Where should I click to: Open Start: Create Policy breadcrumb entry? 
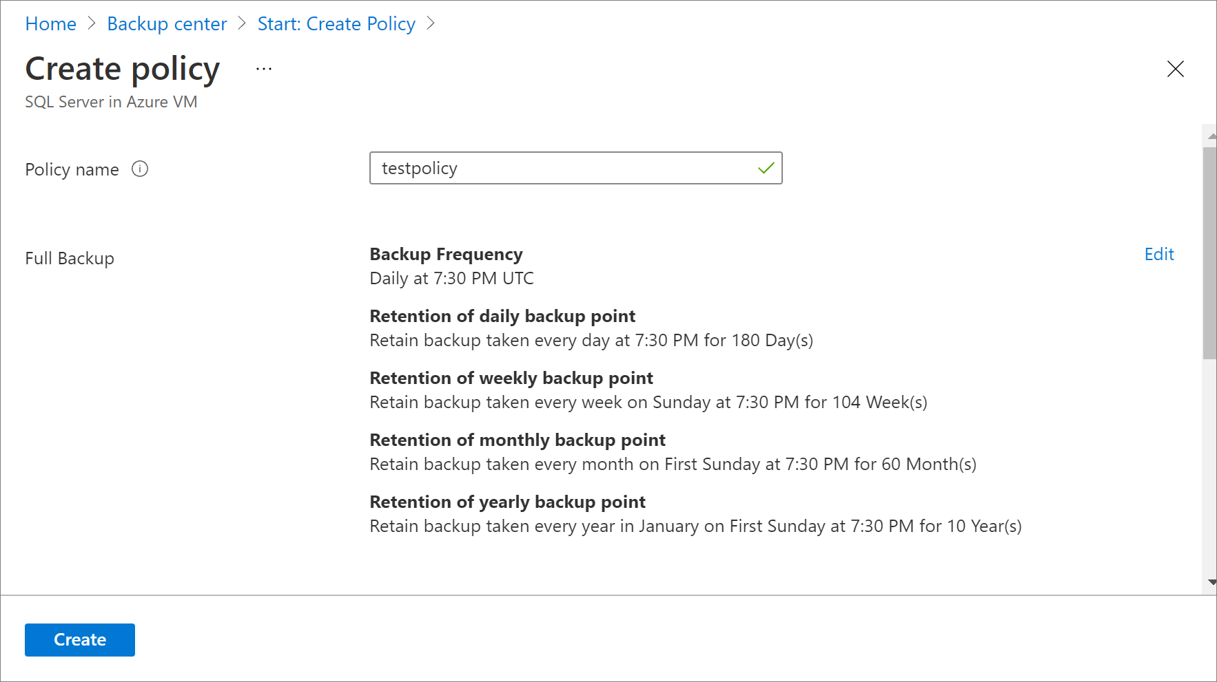[x=336, y=23]
